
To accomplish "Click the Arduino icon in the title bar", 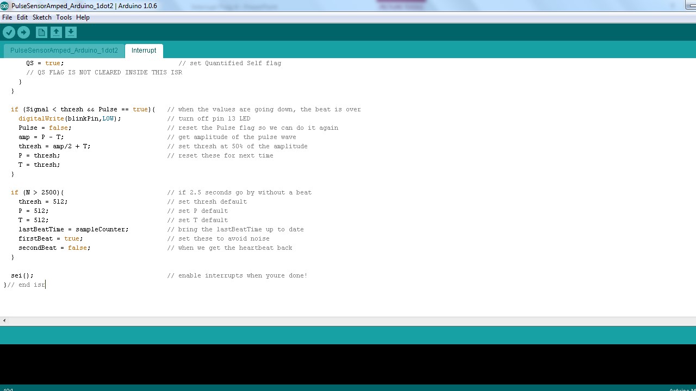I will (4, 5).
